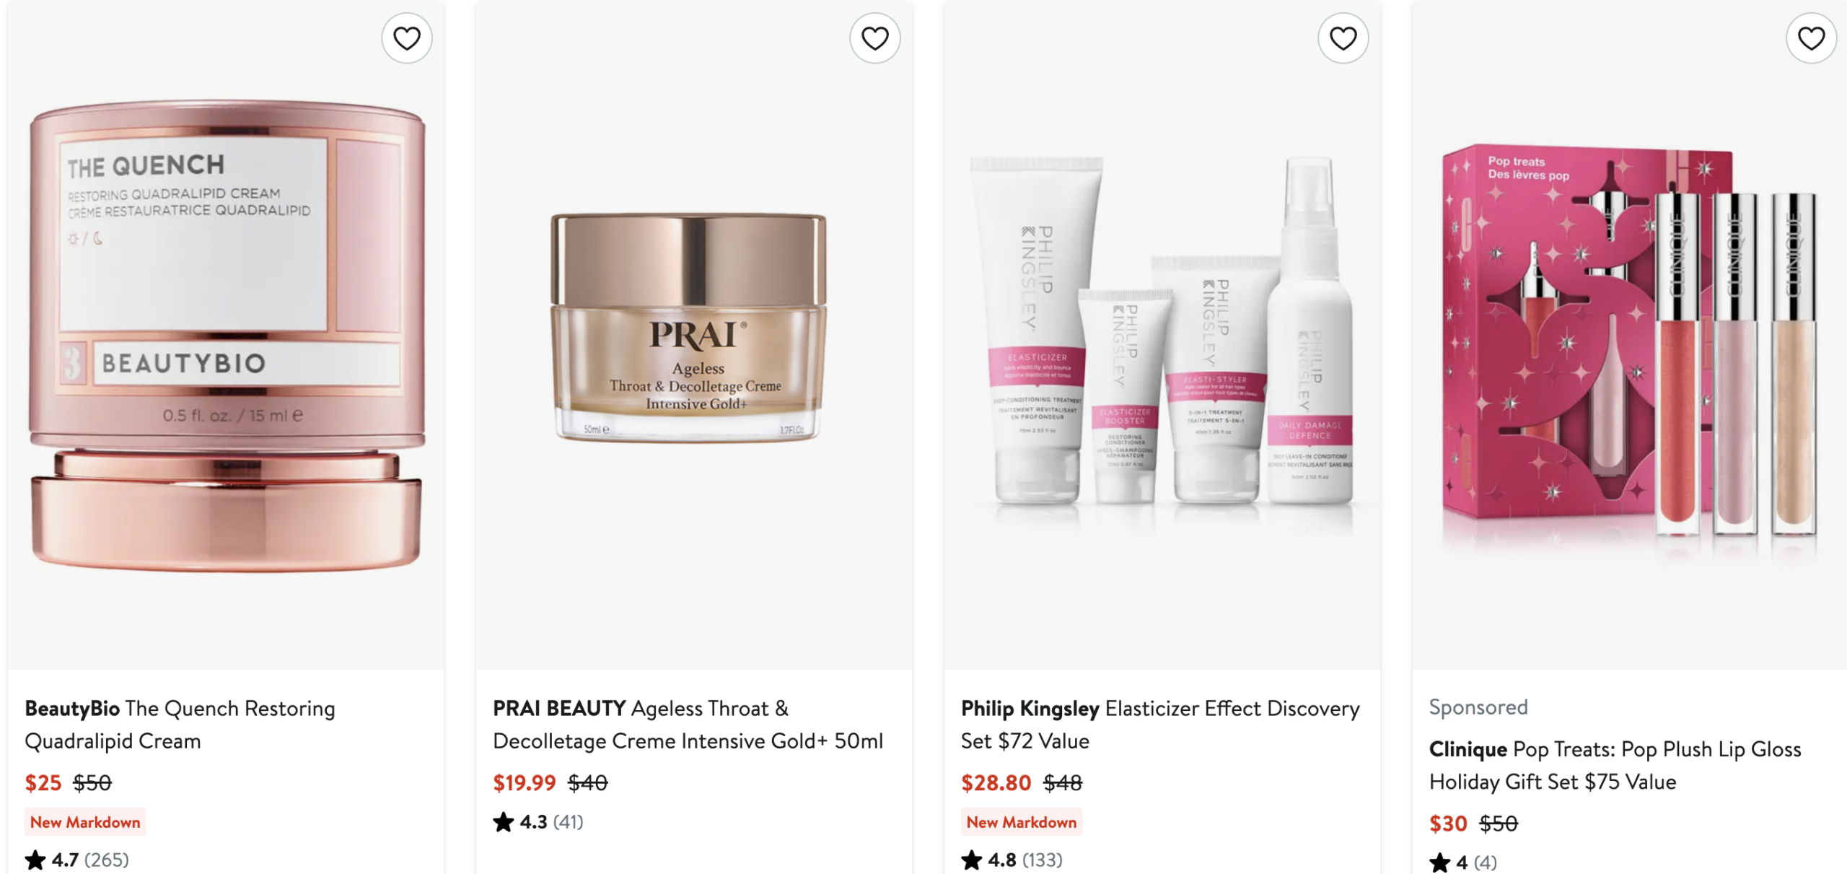This screenshot has height=874, width=1847.
Task: Open Philip Kingsley Elasticizer Effect Discovery Set link
Action: coord(1160,725)
